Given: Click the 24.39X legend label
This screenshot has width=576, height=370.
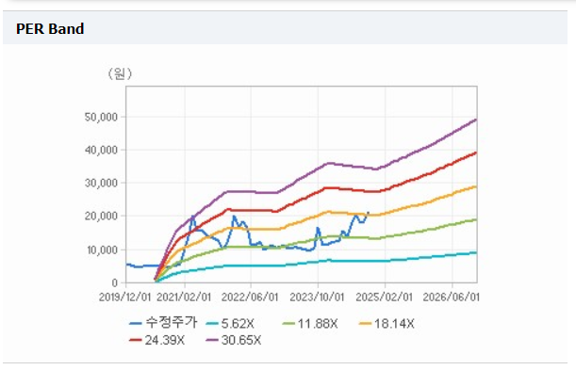Looking at the screenshot, I should click(x=165, y=340).
